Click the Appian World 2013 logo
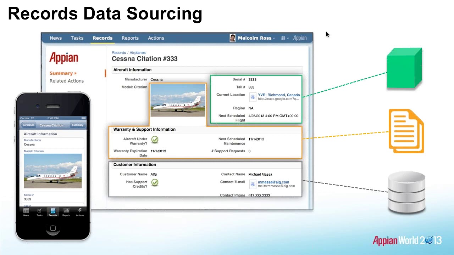The height and width of the screenshot is (255, 454). click(407, 240)
